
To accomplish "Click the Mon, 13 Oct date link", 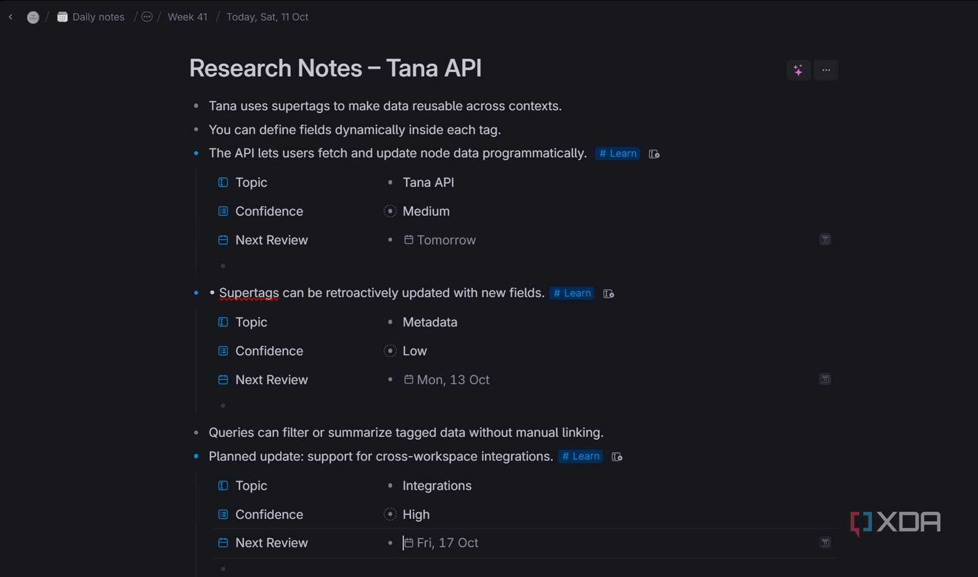I will 453,380.
